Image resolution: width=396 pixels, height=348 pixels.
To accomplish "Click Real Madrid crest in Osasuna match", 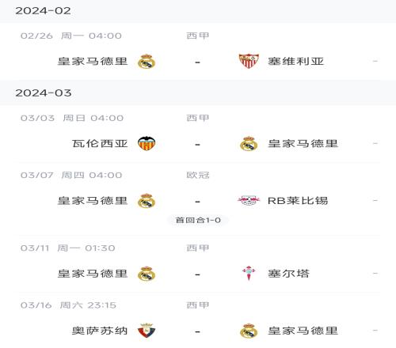I will click(x=249, y=331).
